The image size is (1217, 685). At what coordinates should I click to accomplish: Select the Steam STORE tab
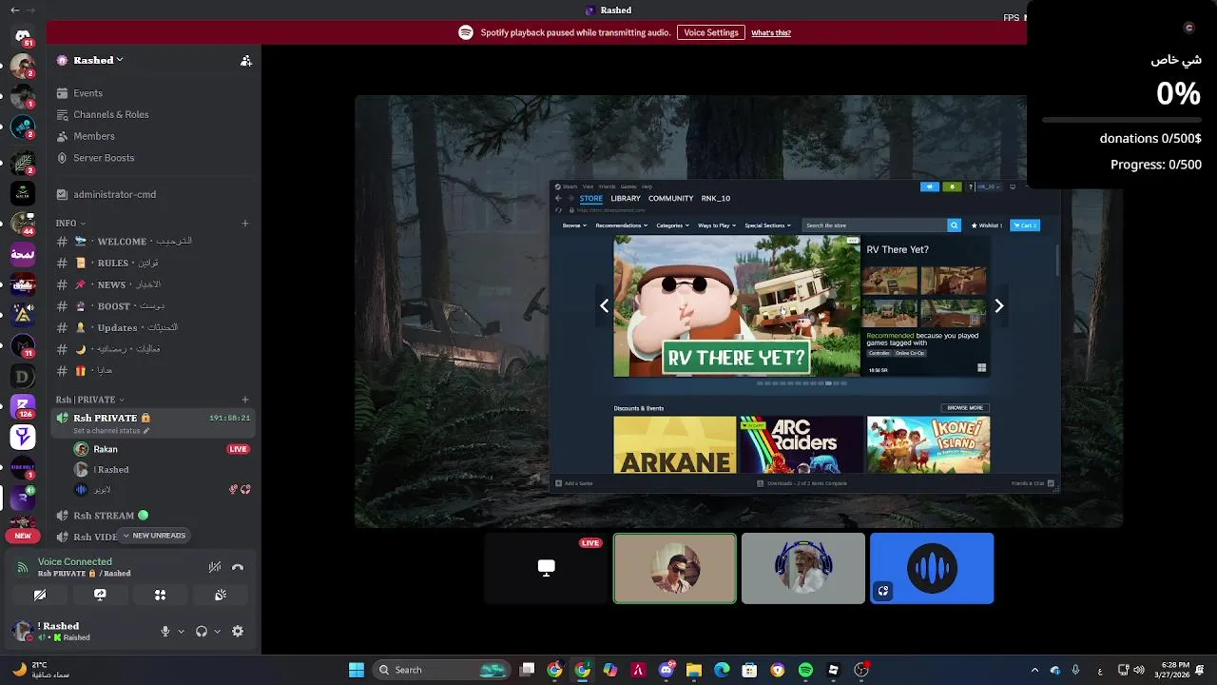(591, 199)
